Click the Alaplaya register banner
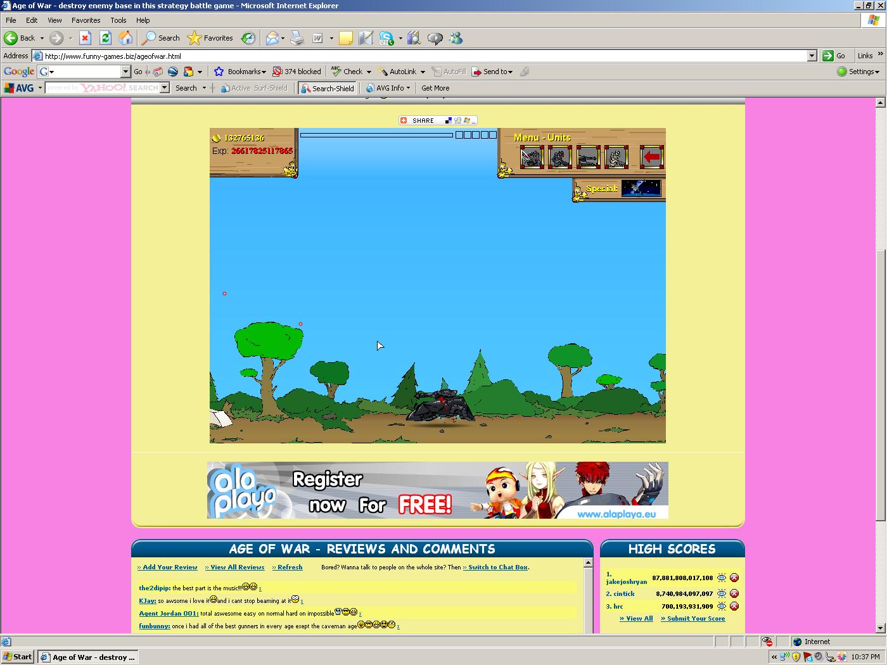Screen dimensions: 887x665 [x=438, y=490]
